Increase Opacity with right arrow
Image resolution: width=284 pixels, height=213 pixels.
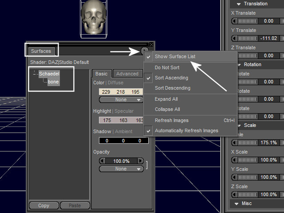click(140, 161)
